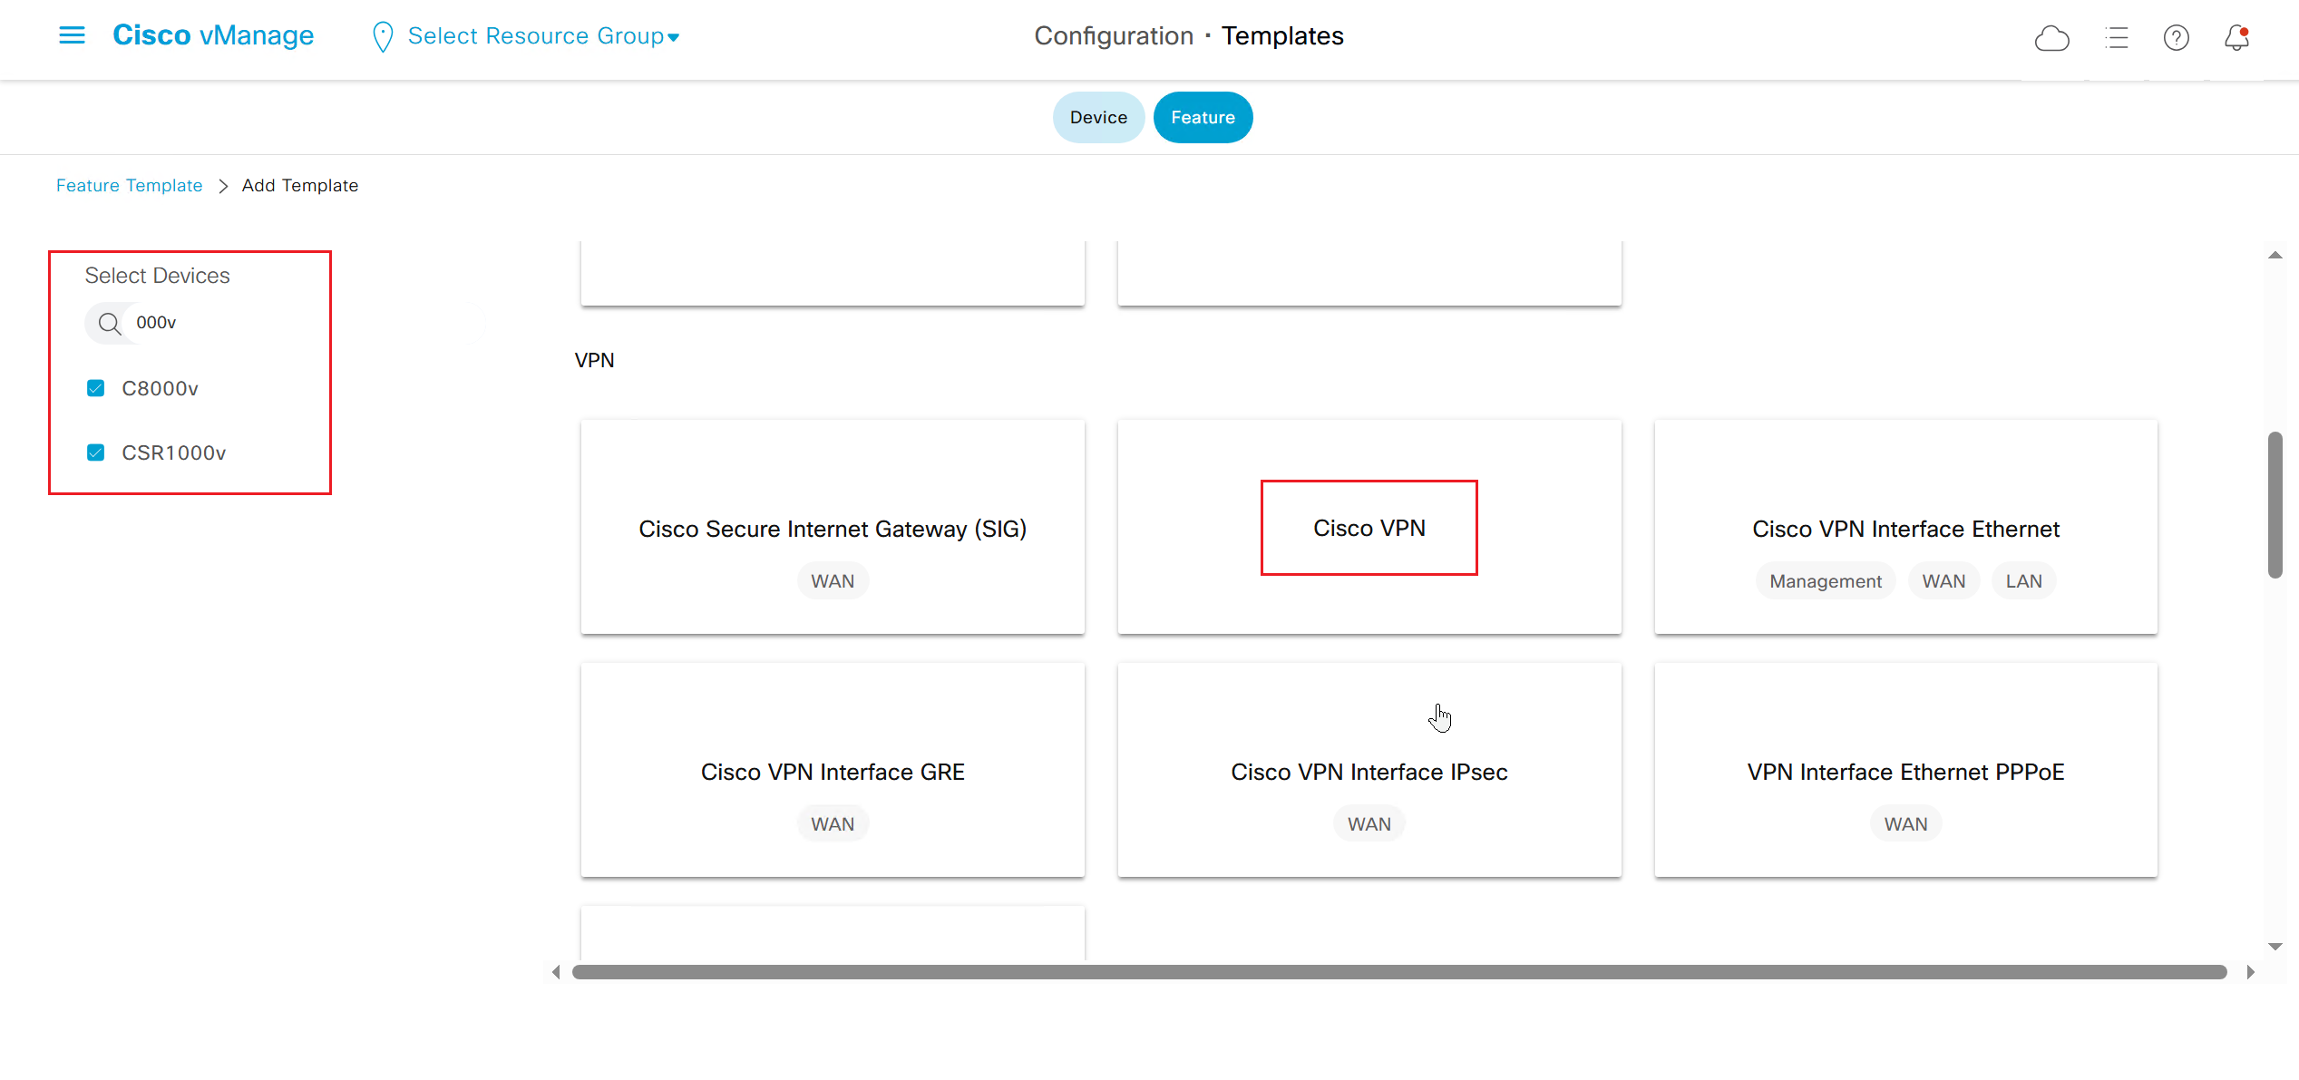Select the Feature tab
The image size is (2299, 1080).
(1202, 117)
